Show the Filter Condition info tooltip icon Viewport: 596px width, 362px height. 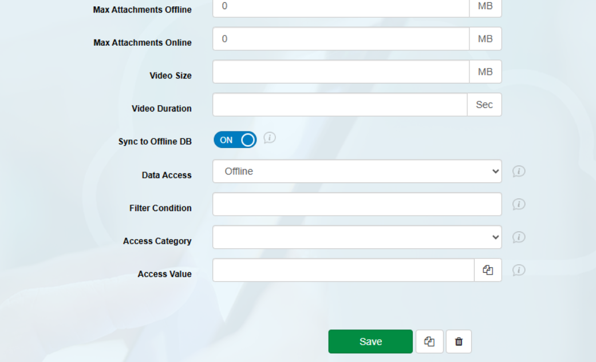pos(519,204)
